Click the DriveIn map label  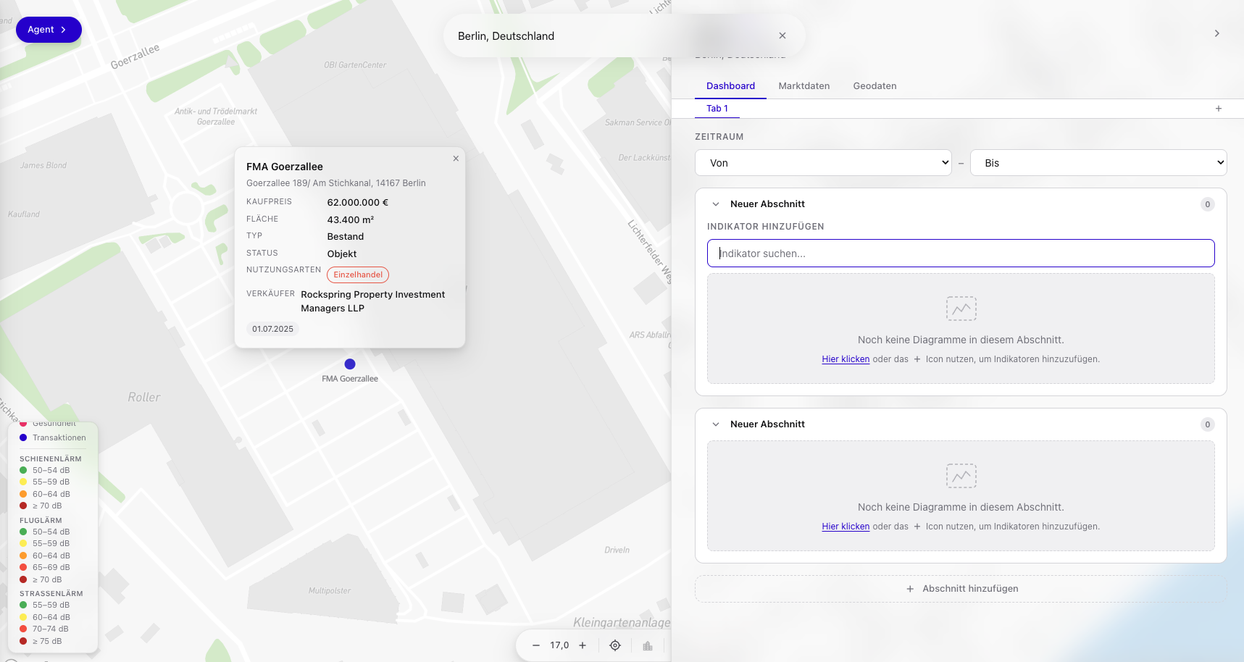coord(617,550)
